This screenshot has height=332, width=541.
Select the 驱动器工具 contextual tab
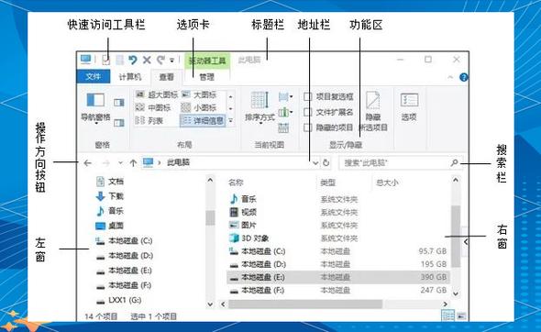(207, 61)
